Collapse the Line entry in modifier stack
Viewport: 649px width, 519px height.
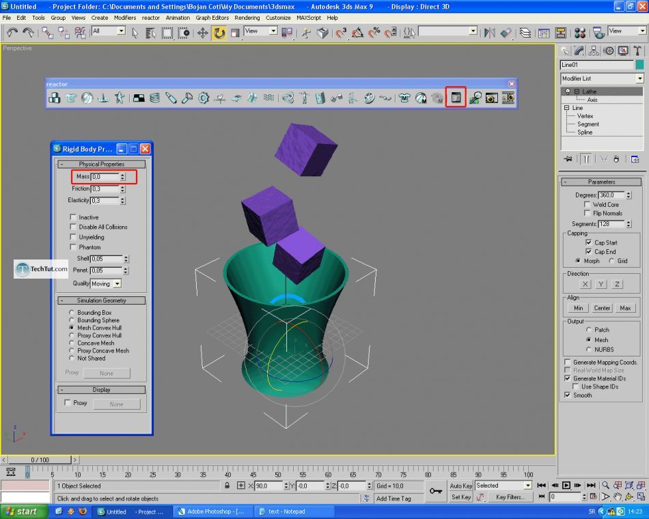(566, 108)
